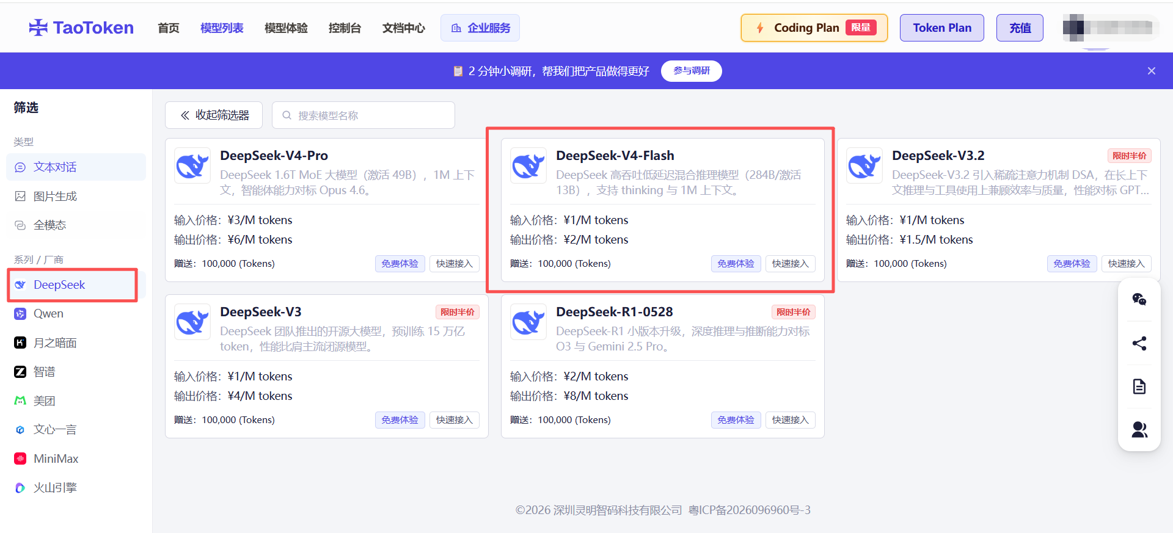Click the DeepSeek-V4-Pro description text
Viewport: 1173px width, 533px height.
[x=348, y=183]
